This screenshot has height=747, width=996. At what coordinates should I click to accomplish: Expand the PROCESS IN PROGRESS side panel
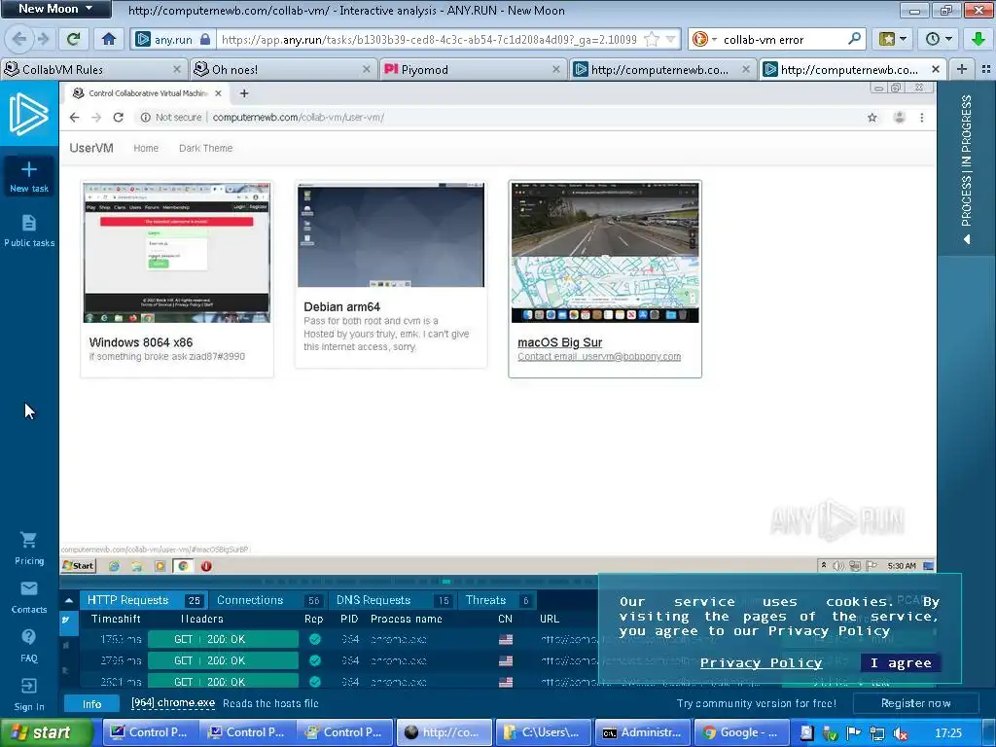[x=966, y=168]
